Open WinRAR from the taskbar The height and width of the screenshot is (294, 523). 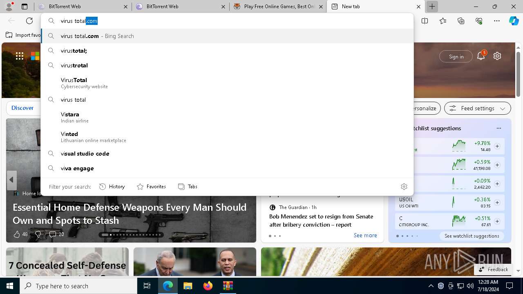[x=228, y=286]
